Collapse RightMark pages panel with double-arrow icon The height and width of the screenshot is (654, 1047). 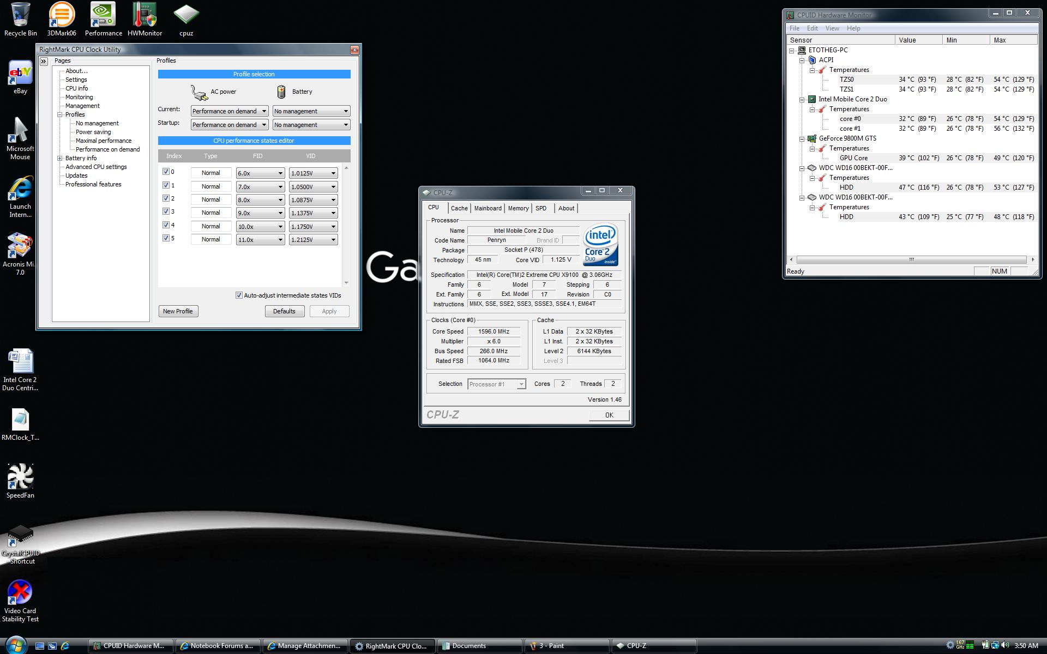tap(44, 61)
